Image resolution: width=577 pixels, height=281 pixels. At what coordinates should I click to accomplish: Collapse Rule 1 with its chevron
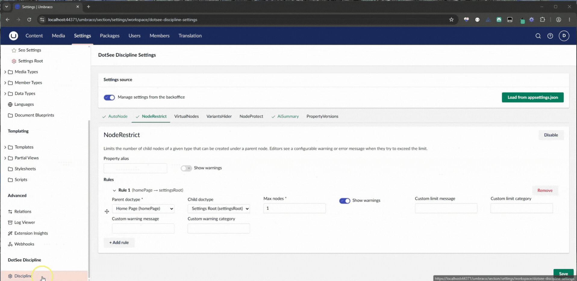(x=114, y=190)
